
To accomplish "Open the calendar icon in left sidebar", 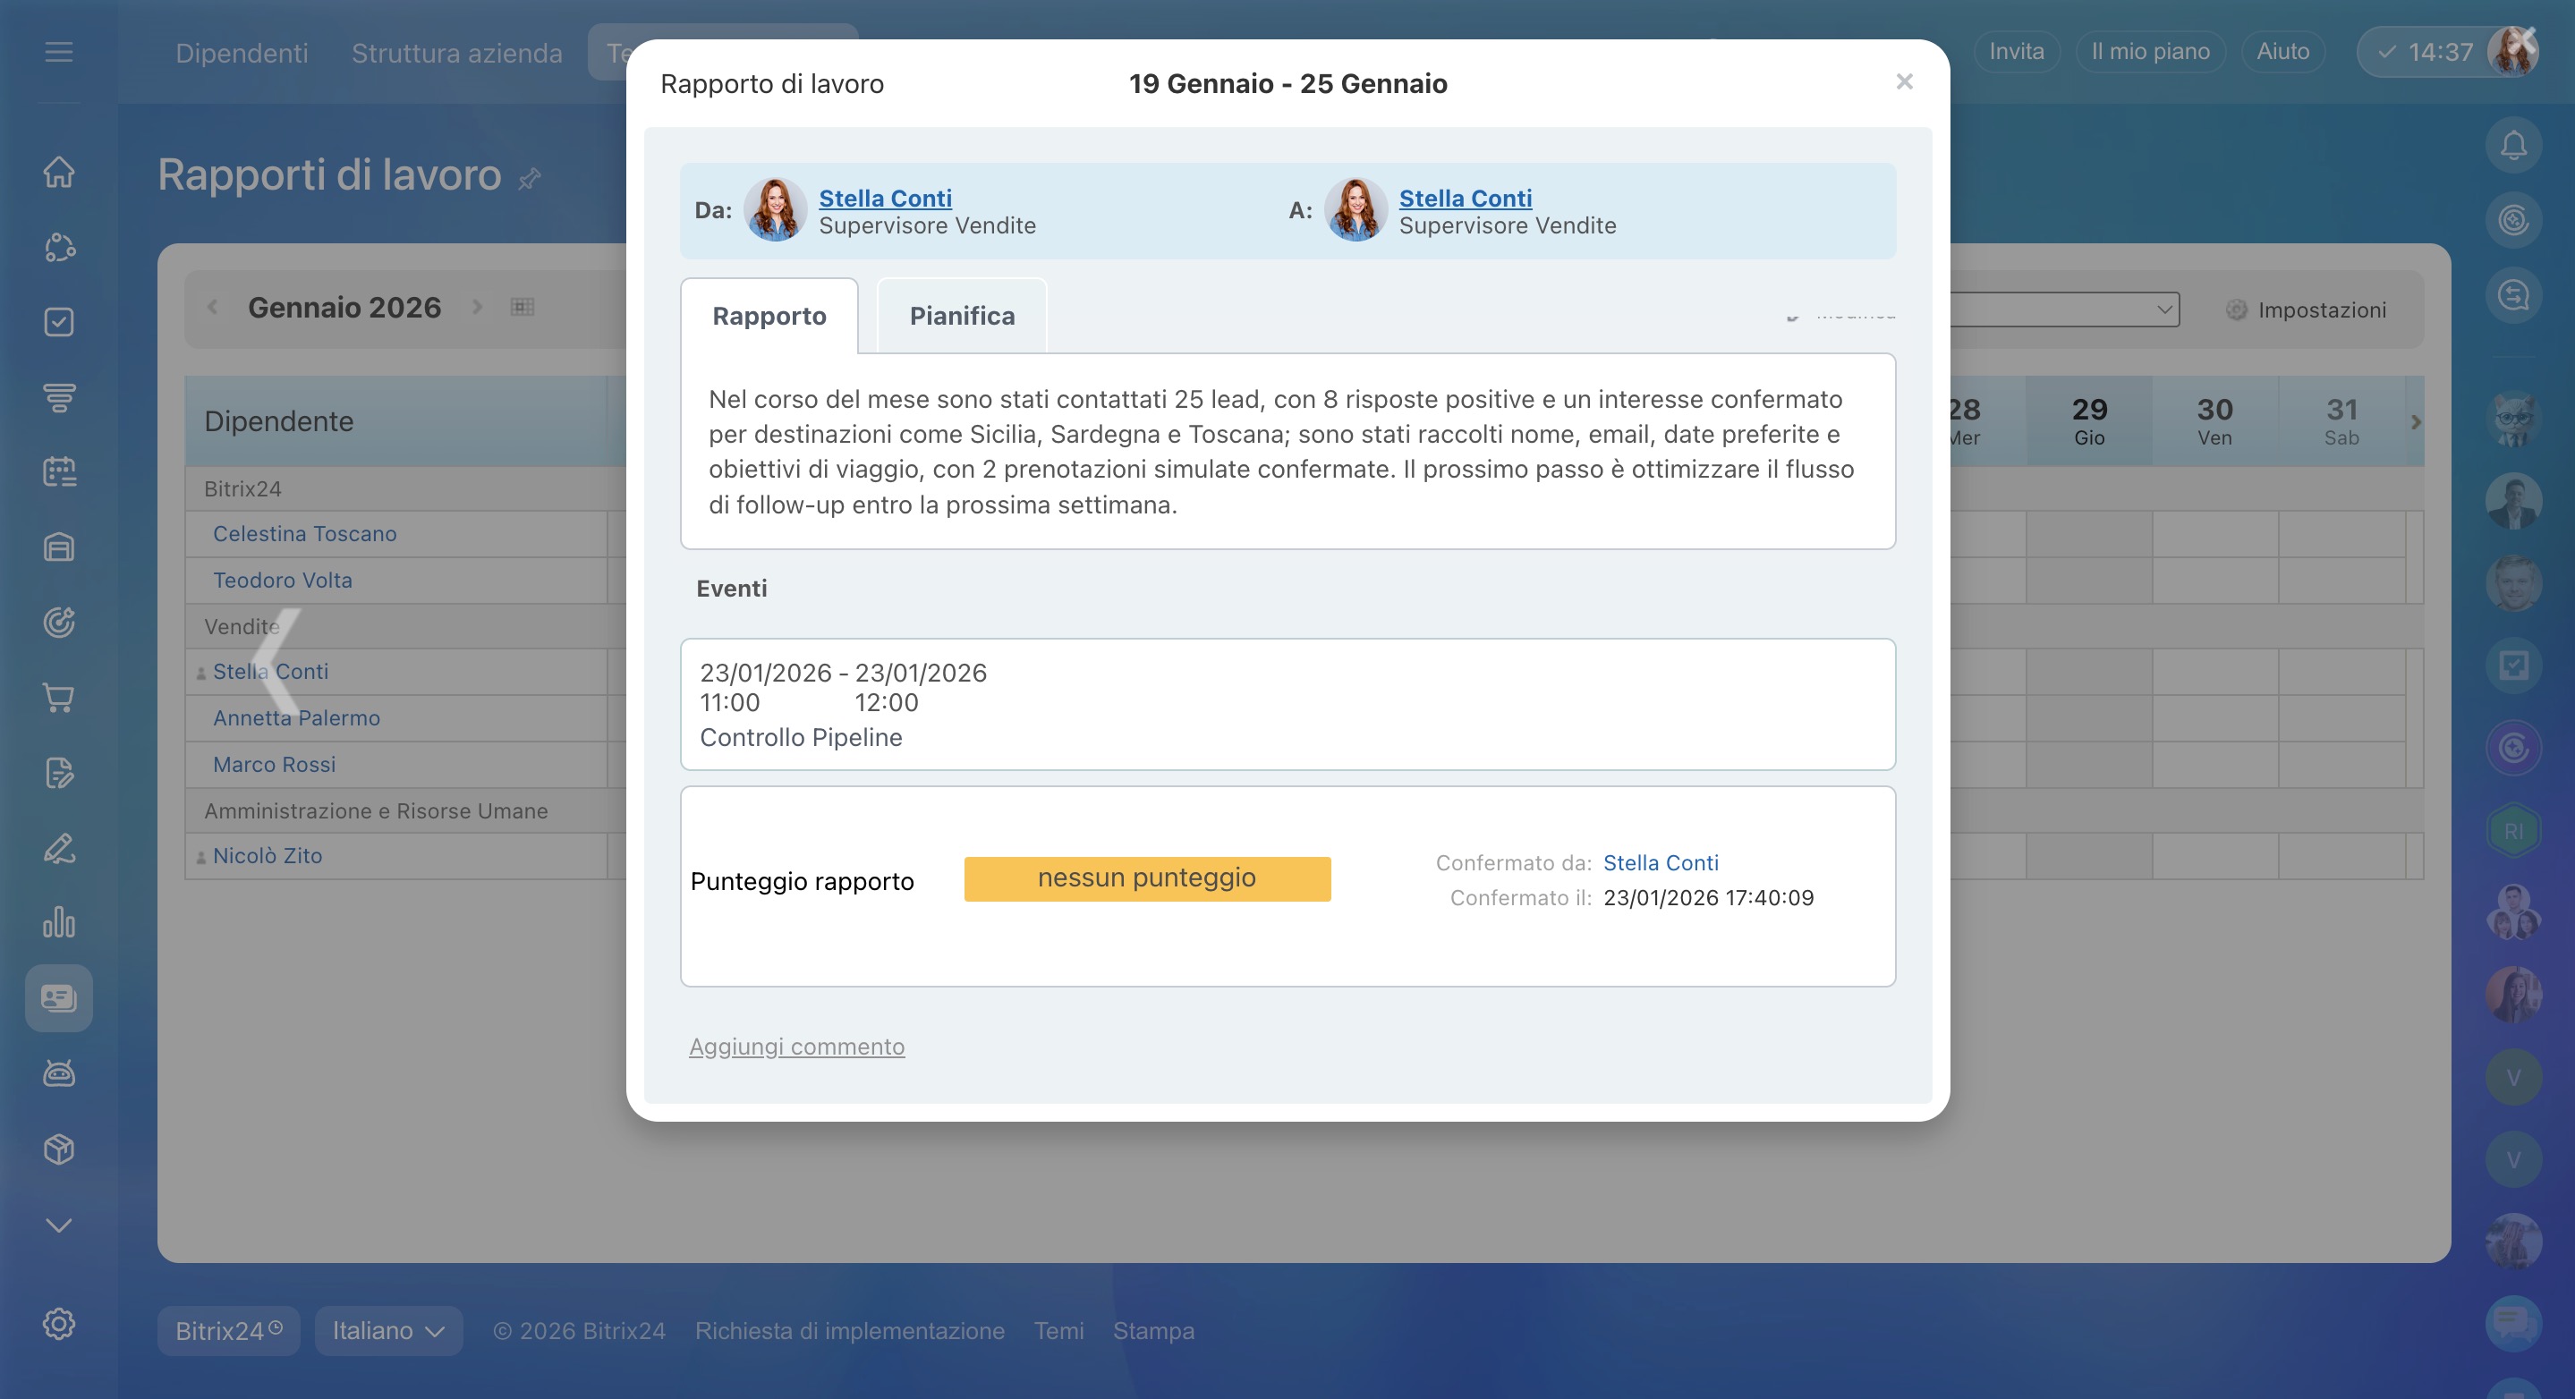I will click(59, 471).
